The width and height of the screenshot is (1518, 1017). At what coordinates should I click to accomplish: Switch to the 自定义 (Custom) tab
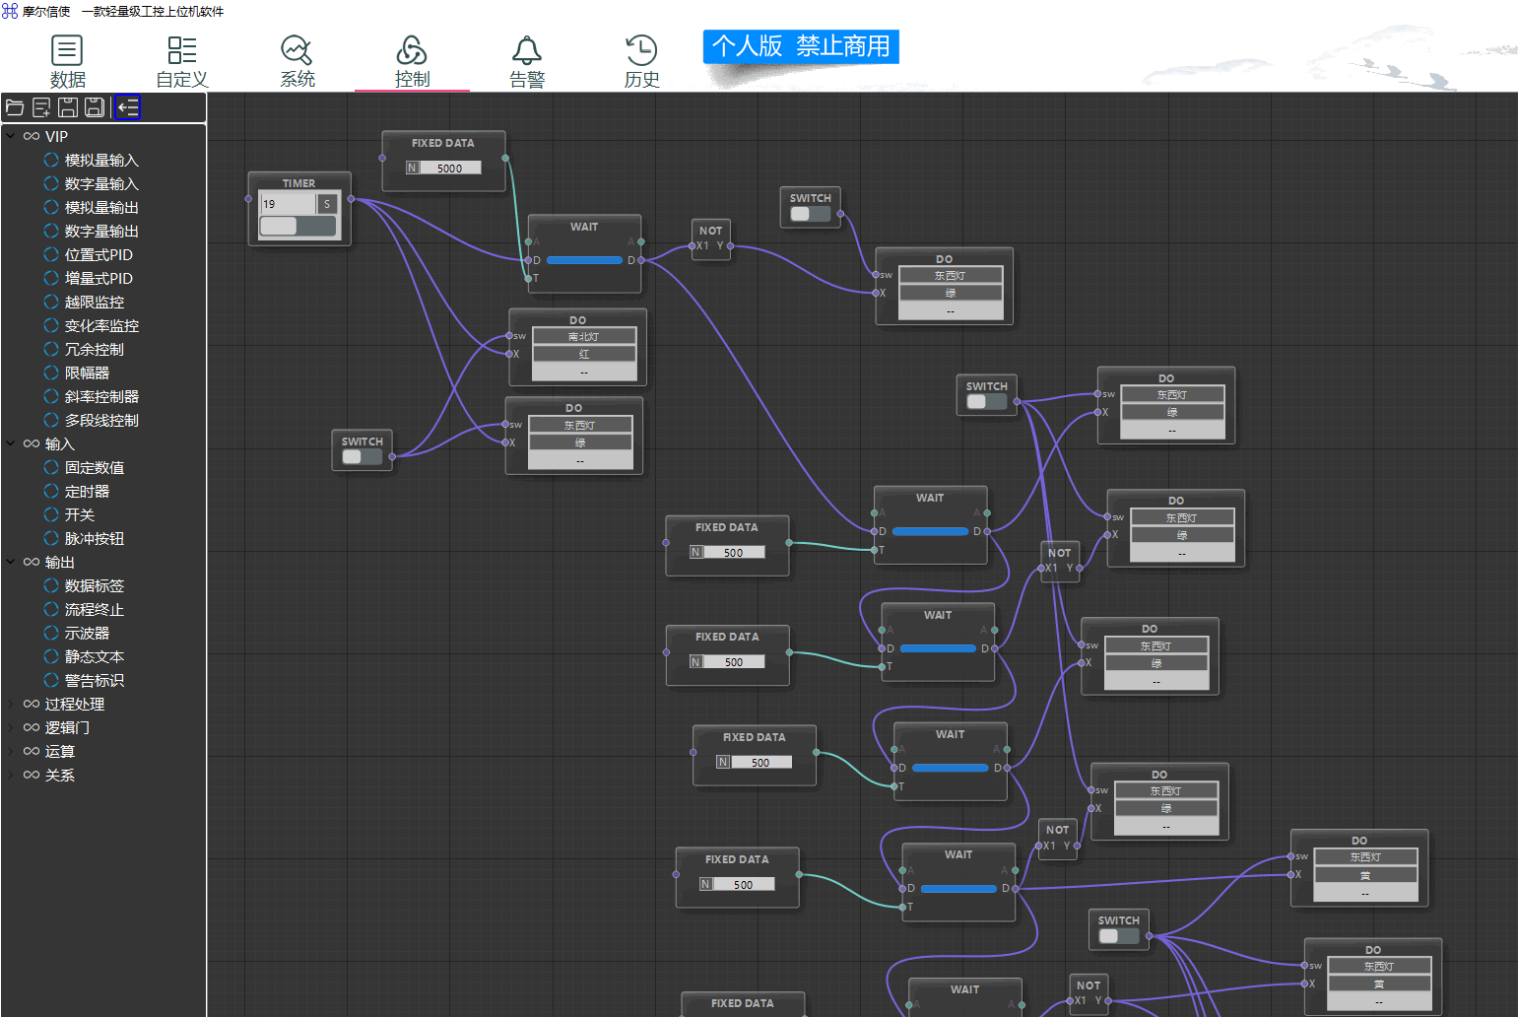pos(182,61)
